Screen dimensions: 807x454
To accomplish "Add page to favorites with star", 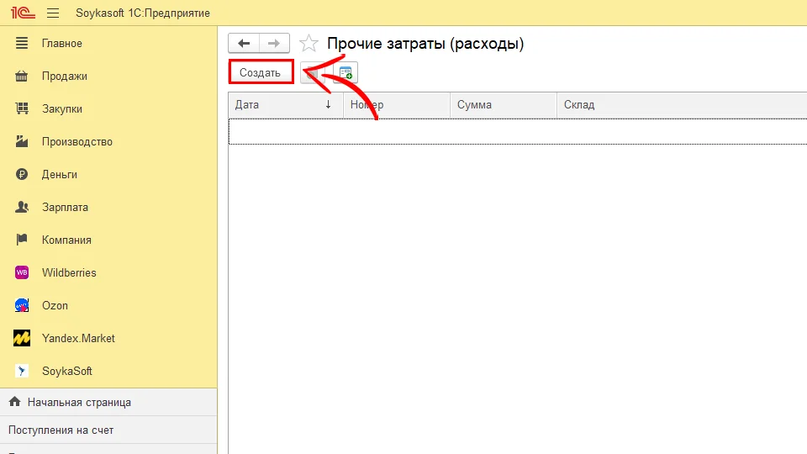I will pos(309,44).
